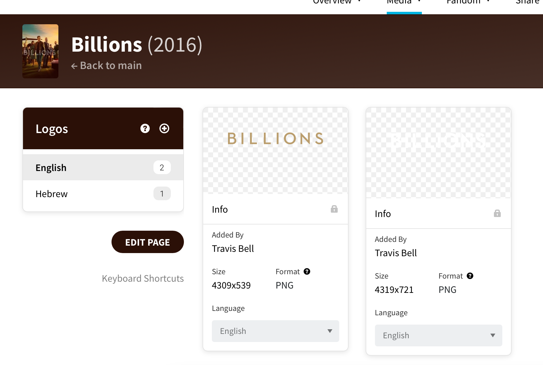
Task: Open the Billions poster thumbnail
Action: coord(40,51)
